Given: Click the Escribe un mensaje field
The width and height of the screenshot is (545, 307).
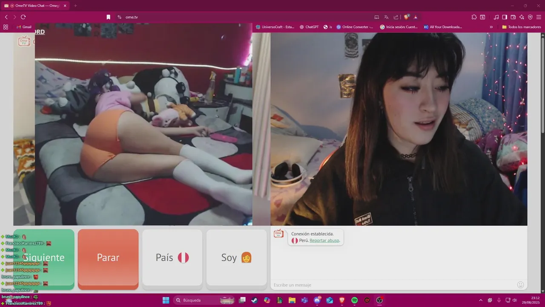Looking at the screenshot, I should click(x=392, y=285).
